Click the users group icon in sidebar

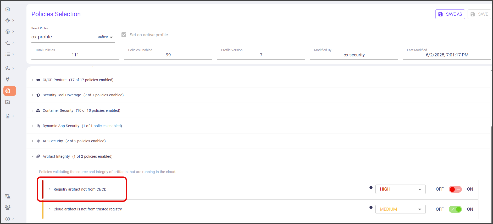click(8, 207)
